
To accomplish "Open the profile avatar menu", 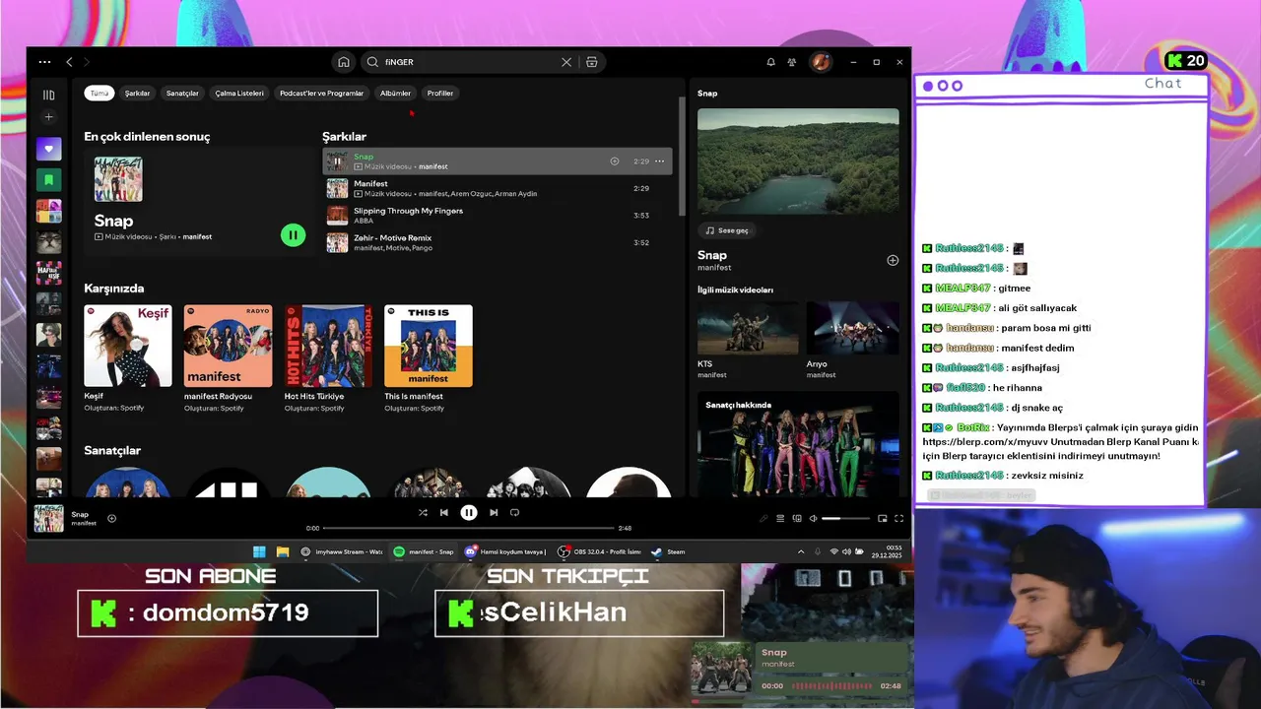I will pos(820,62).
